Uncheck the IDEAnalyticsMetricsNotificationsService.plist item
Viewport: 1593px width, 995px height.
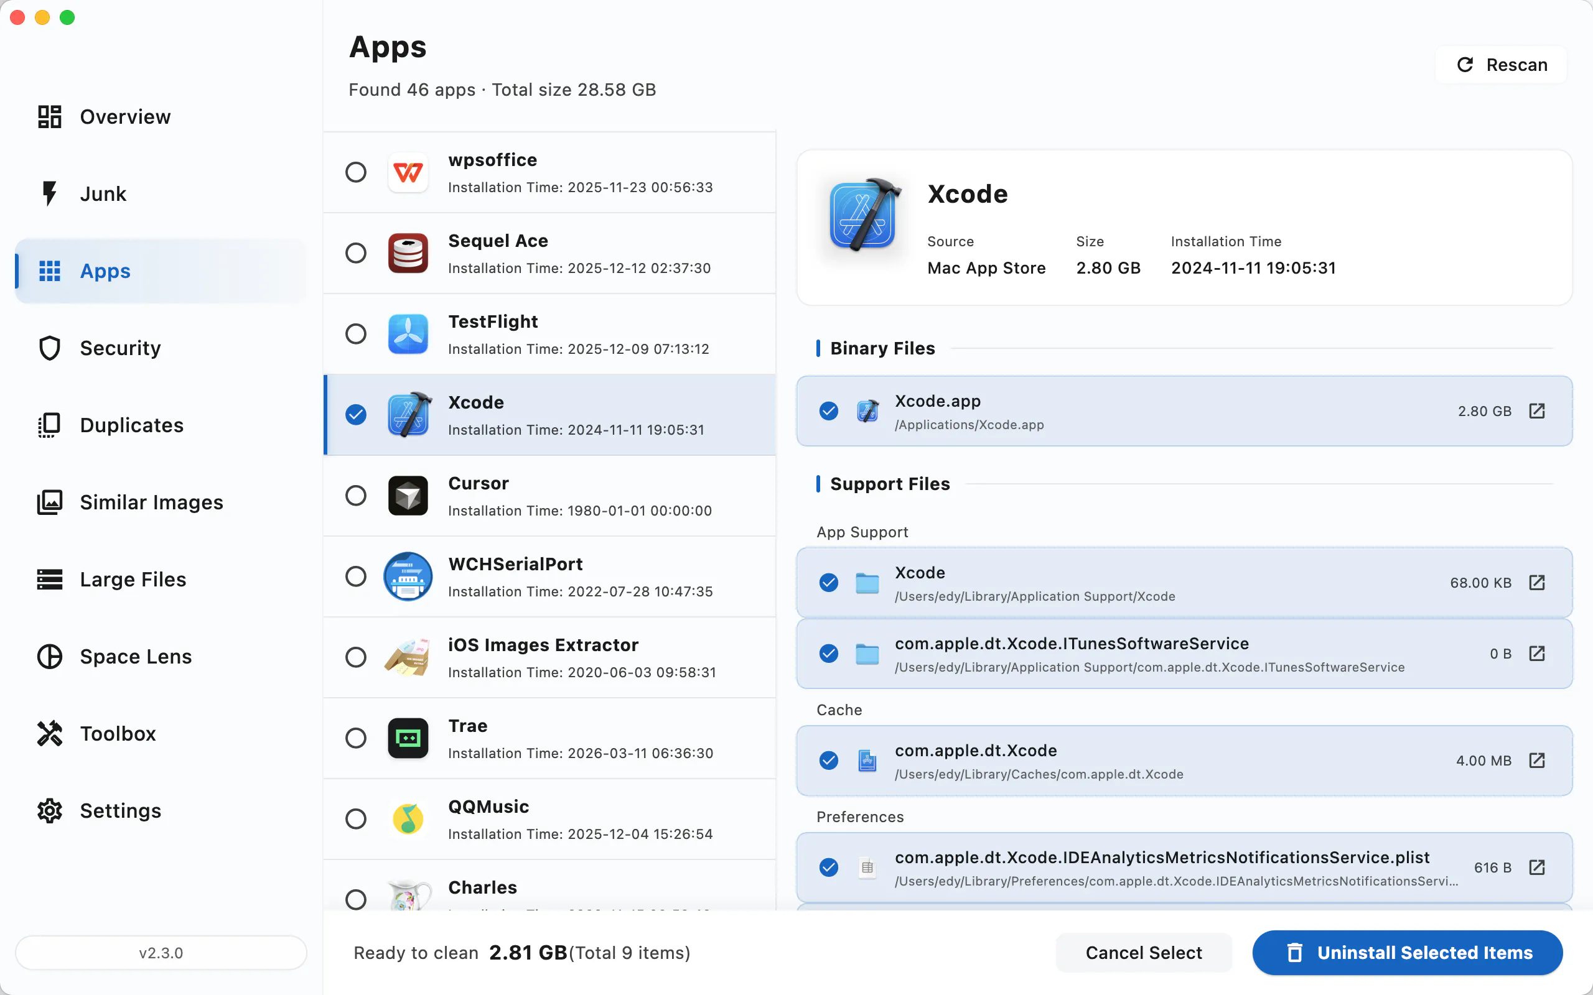829,868
